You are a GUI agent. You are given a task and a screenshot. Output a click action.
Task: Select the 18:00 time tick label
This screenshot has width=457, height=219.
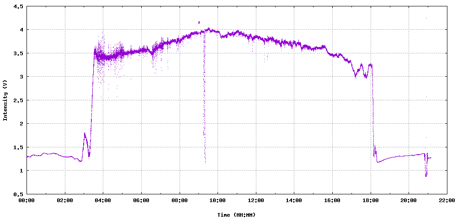371,200
